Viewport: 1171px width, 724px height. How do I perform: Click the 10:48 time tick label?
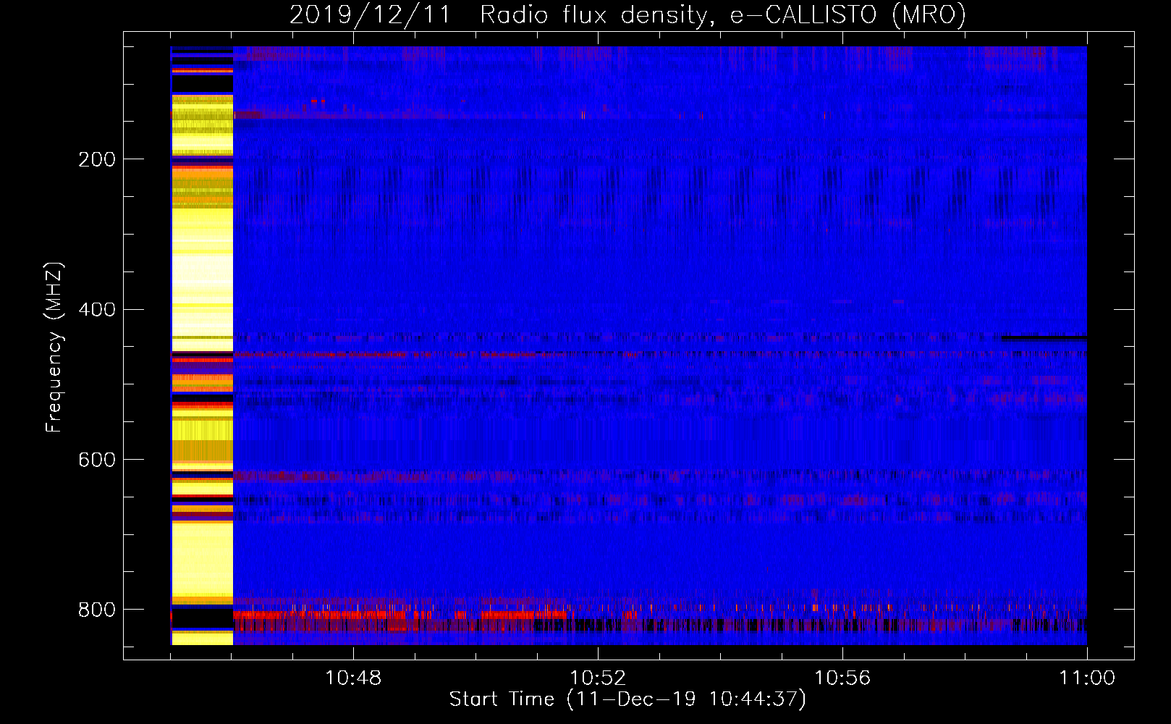click(x=353, y=678)
